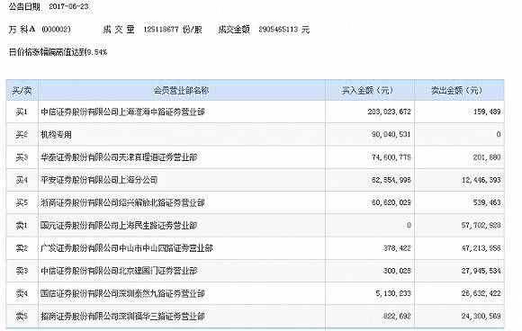522x331 pixels.
Task: Click sell amount 159,489
Action: coord(487,112)
